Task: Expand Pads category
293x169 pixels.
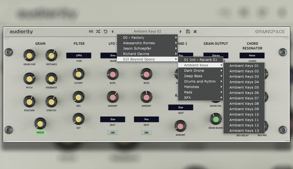Action: (x=200, y=92)
